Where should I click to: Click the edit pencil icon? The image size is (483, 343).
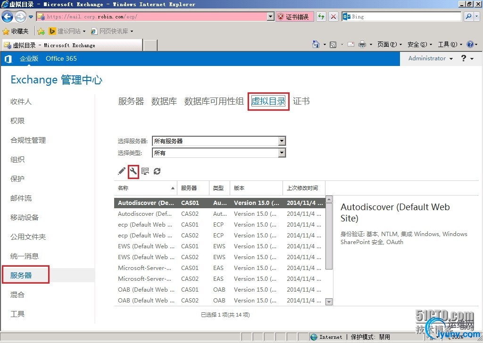122,171
